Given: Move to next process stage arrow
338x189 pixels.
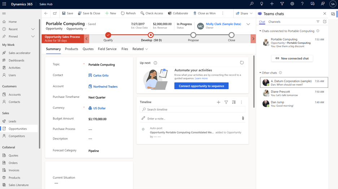Looking at the screenshot, I should [x=253, y=39].
